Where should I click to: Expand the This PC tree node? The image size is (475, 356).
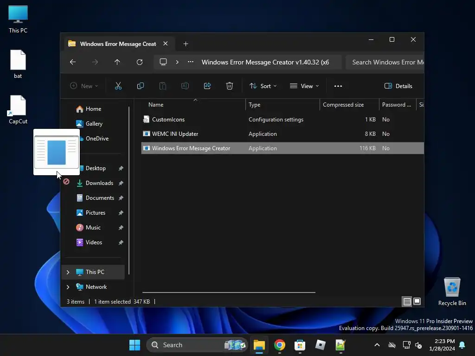[x=68, y=272]
